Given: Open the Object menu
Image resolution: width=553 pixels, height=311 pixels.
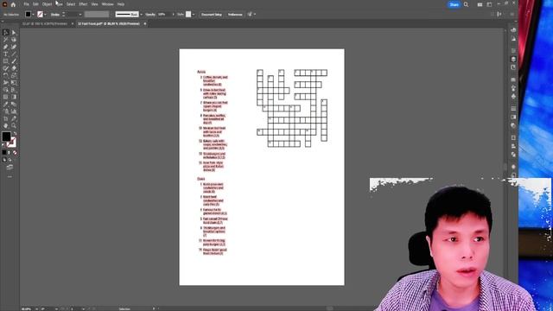Looking at the screenshot, I should coord(47,4).
